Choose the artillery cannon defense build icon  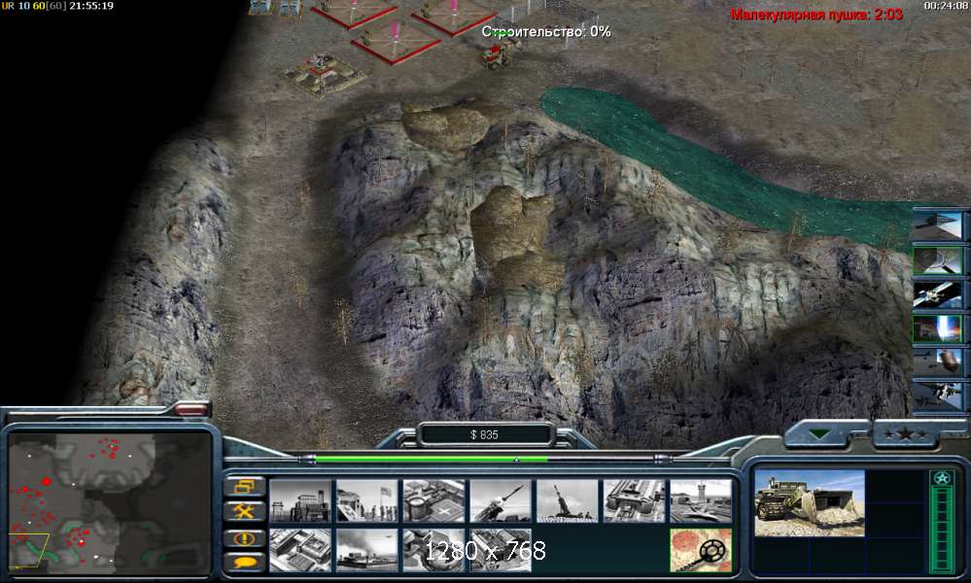click(x=568, y=500)
